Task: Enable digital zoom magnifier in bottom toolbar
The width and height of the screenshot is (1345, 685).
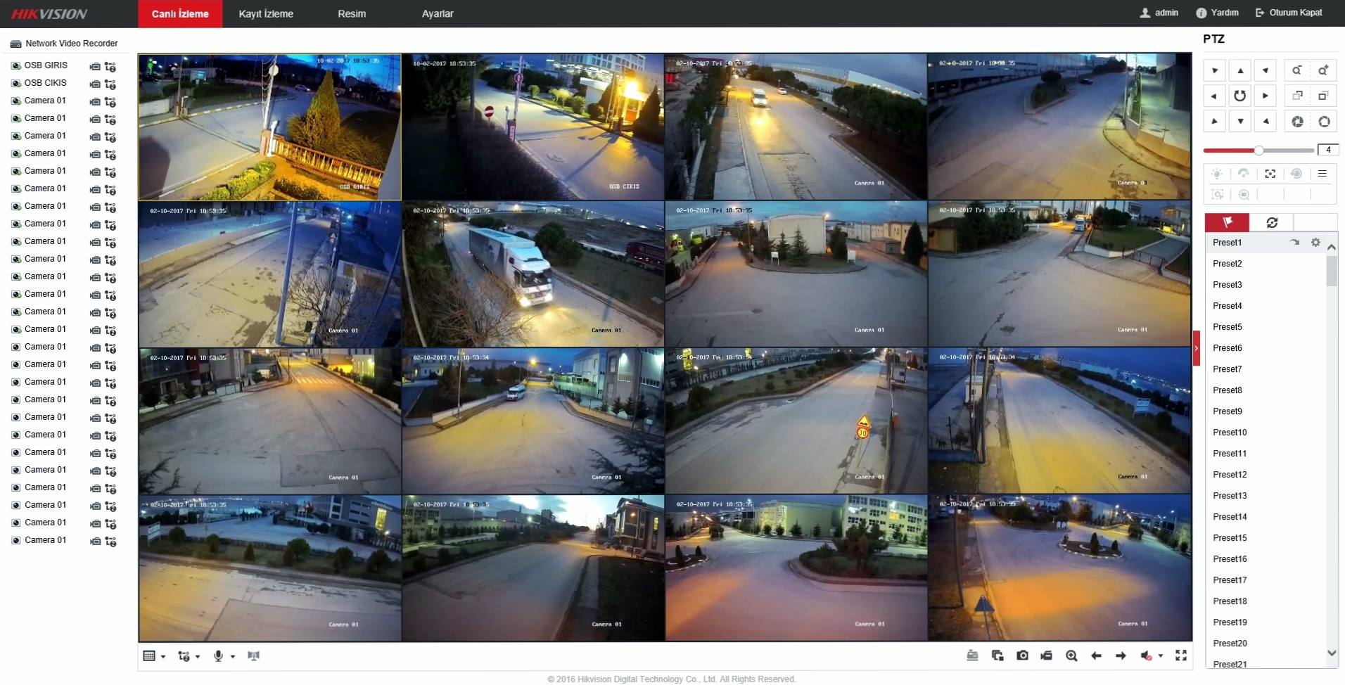Action: tap(1071, 655)
